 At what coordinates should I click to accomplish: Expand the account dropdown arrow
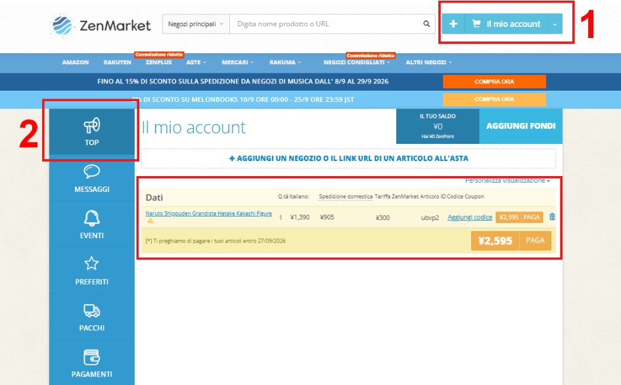(555, 24)
